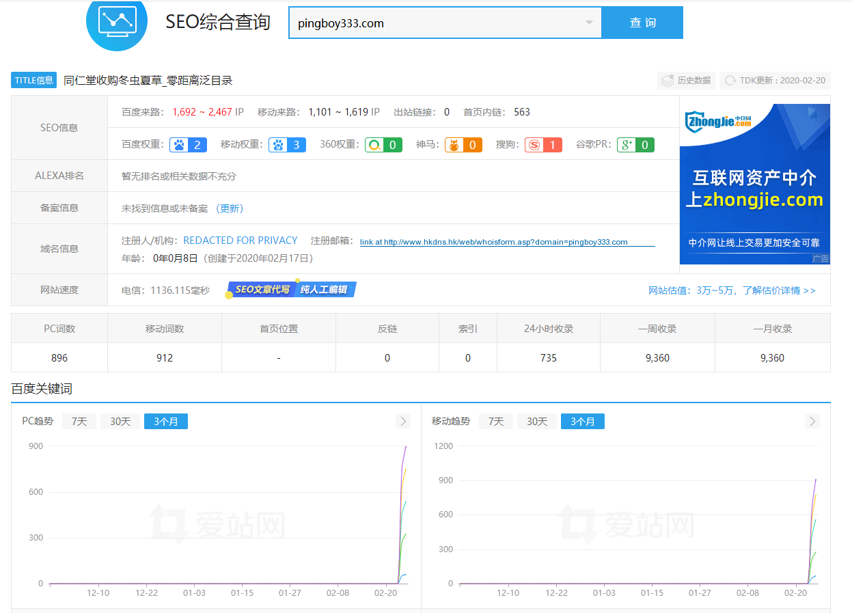
Task: Click the (更新) link in 备案信息
Action: tap(230, 208)
